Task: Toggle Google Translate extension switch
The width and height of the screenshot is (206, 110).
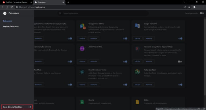Action: [180, 39]
